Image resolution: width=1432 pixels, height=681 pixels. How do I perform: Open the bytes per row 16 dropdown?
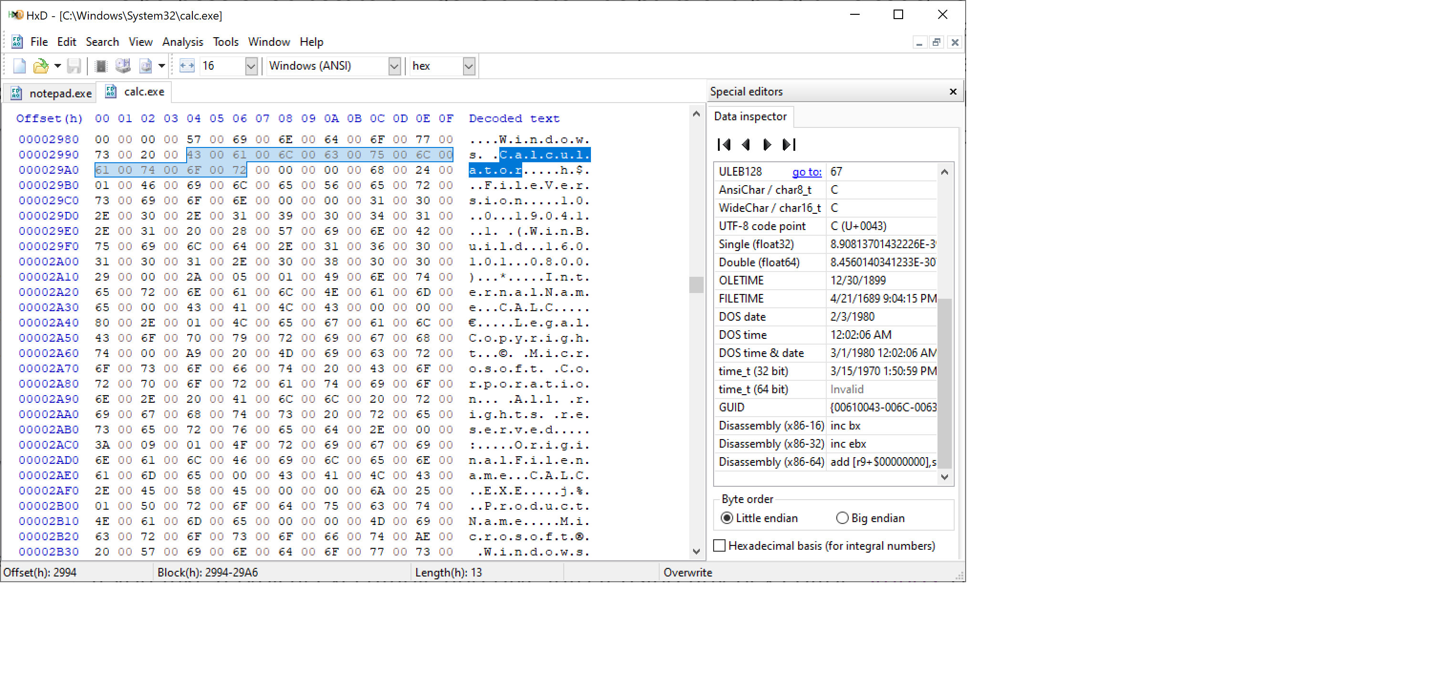(x=251, y=66)
